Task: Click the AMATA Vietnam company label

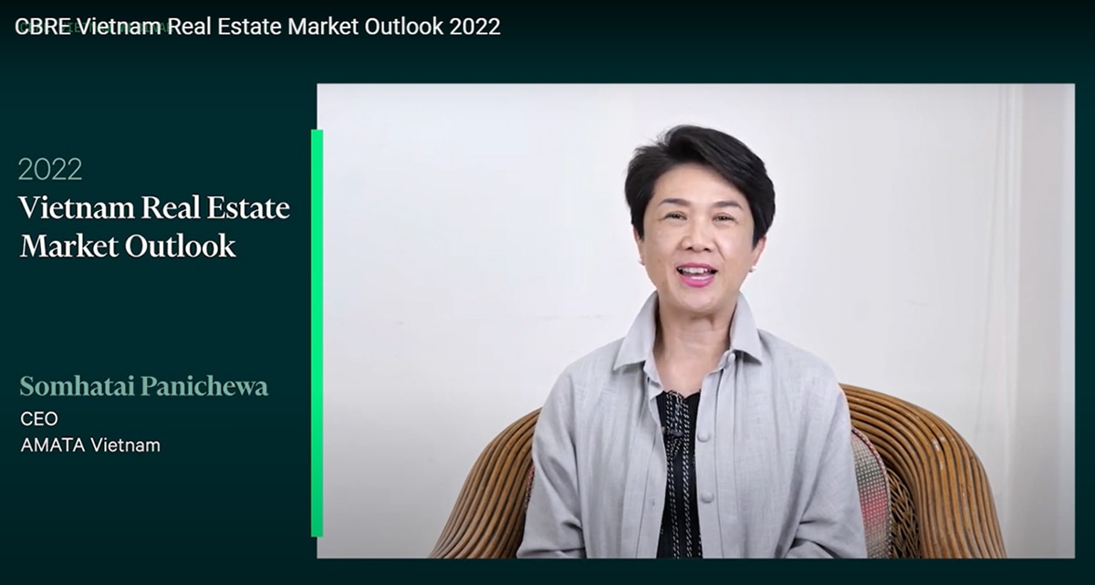Action: [90, 445]
